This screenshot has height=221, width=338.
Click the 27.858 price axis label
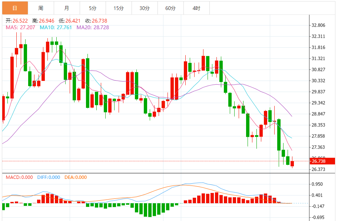318,136
